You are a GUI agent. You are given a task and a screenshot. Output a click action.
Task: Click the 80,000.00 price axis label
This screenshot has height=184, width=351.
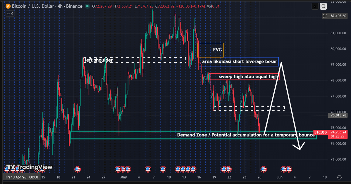pyautogui.click(x=338, y=49)
